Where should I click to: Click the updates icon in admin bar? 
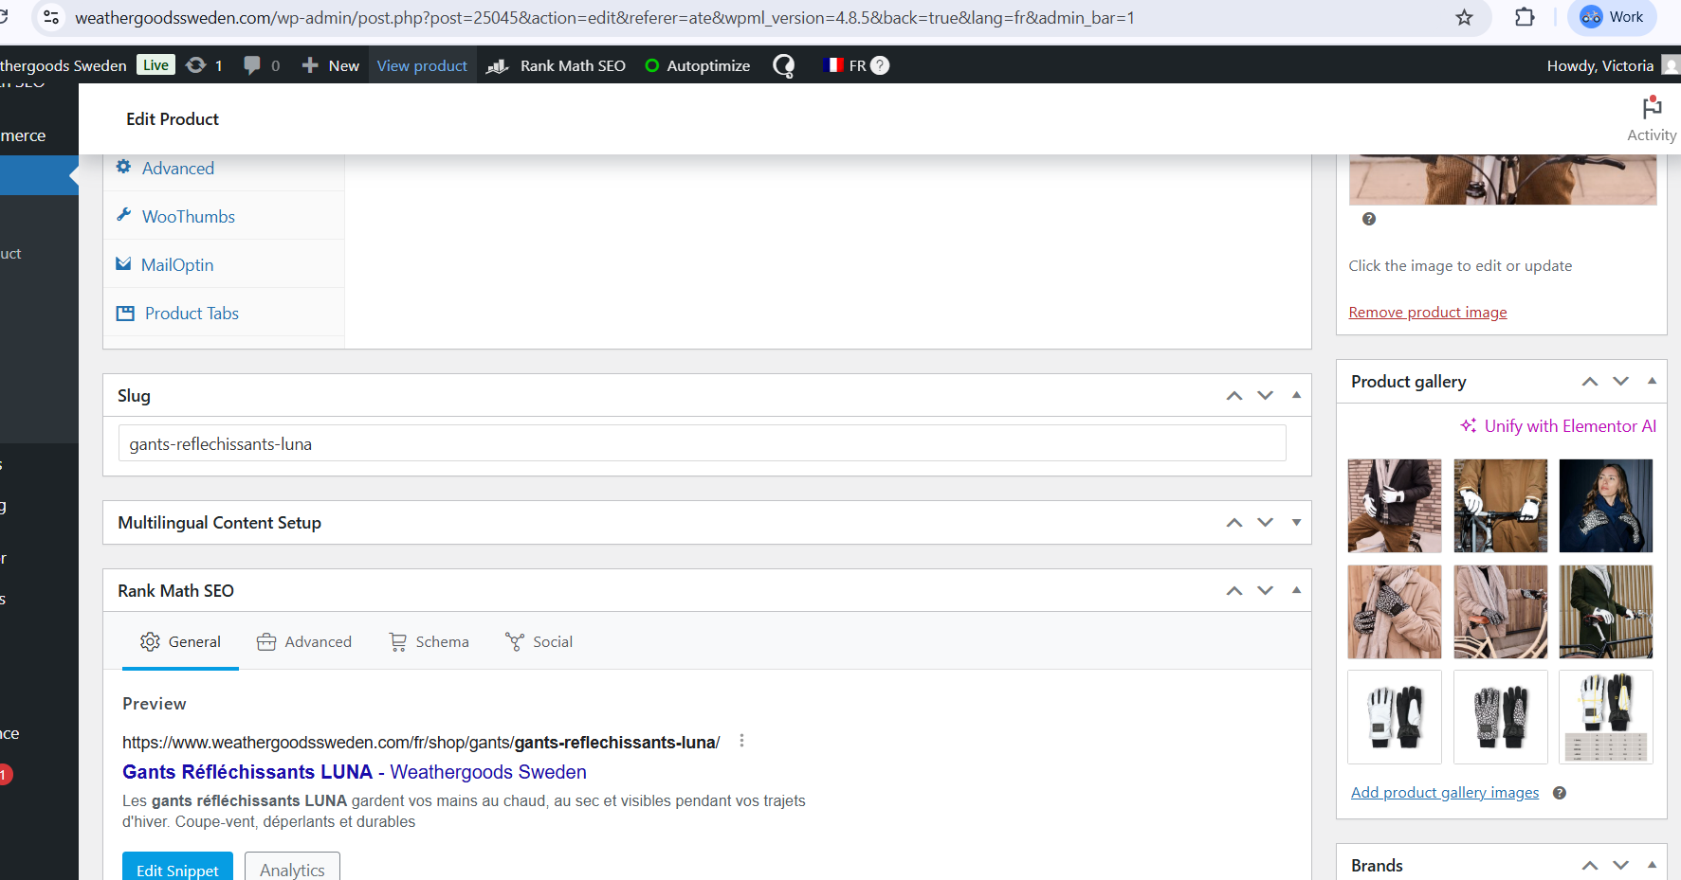click(204, 65)
